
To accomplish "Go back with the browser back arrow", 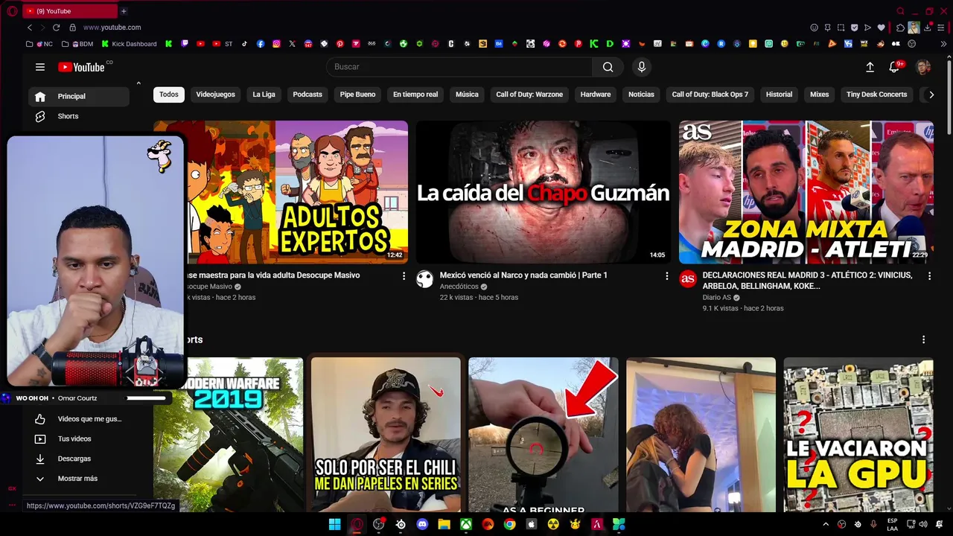I will pyautogui.click(x=30, y=28).
